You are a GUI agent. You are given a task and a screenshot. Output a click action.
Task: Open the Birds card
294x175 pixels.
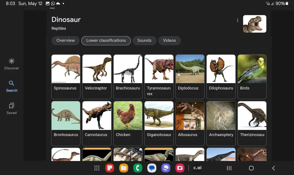(x=252, y=77)
